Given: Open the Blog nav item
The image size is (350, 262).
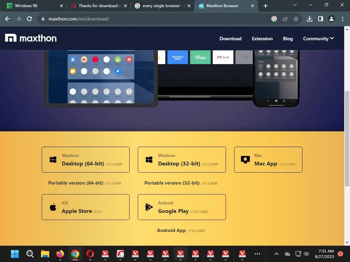Looking at the screenshot, I should tap(288, 39).
